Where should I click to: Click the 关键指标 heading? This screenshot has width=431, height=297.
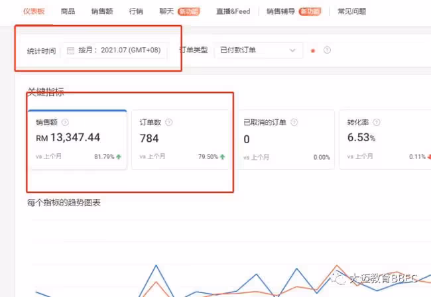coord(46,91)
